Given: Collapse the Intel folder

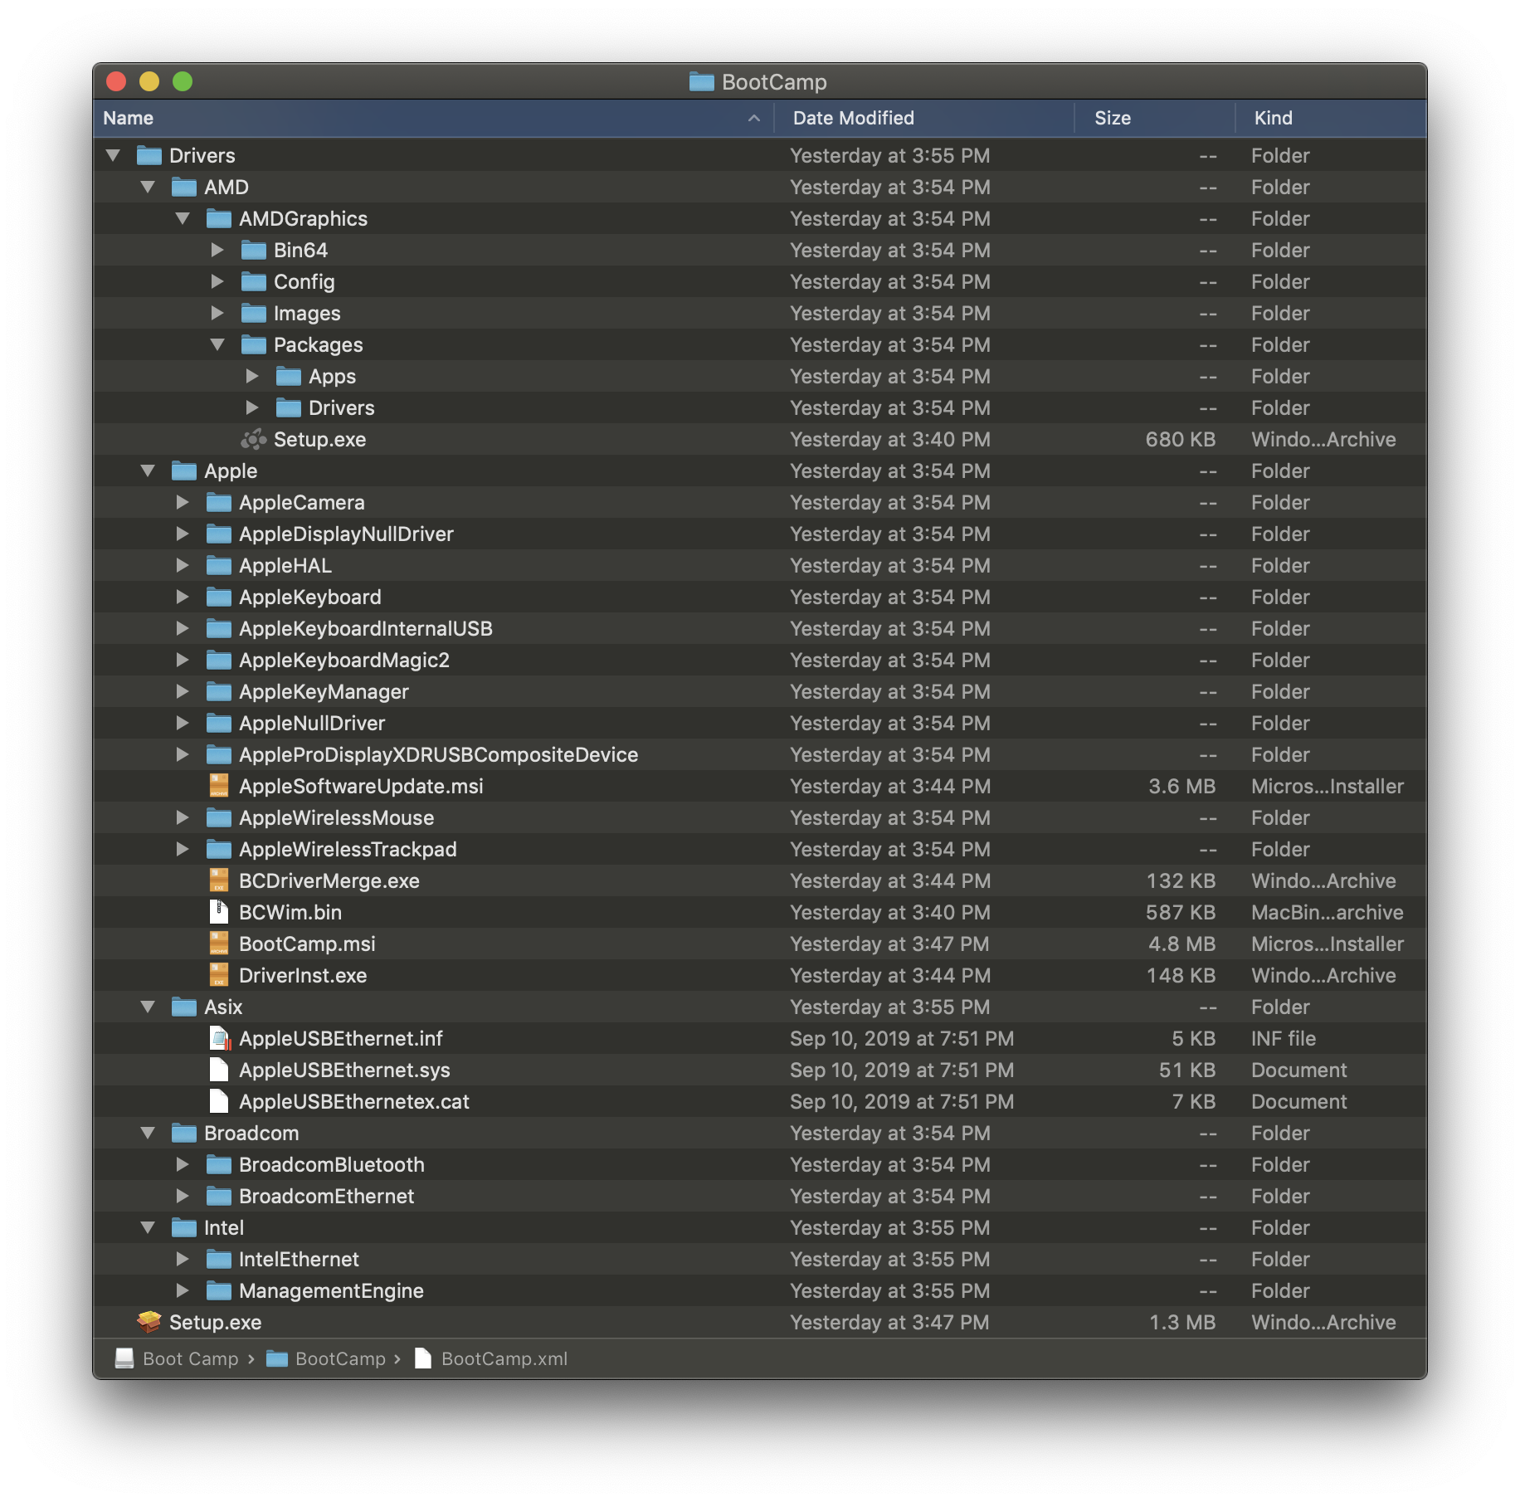Looking at the screenshot, I should pos(149,1227).
